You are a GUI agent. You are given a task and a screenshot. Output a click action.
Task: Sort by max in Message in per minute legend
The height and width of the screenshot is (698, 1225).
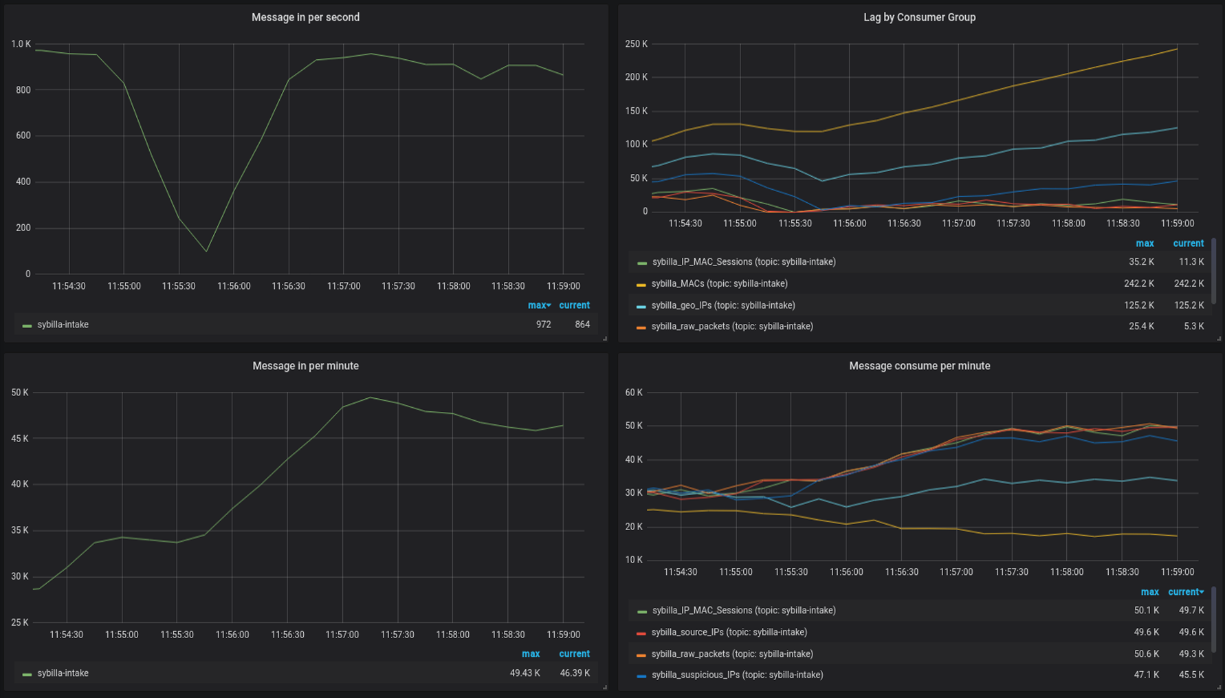pos(531,654)
